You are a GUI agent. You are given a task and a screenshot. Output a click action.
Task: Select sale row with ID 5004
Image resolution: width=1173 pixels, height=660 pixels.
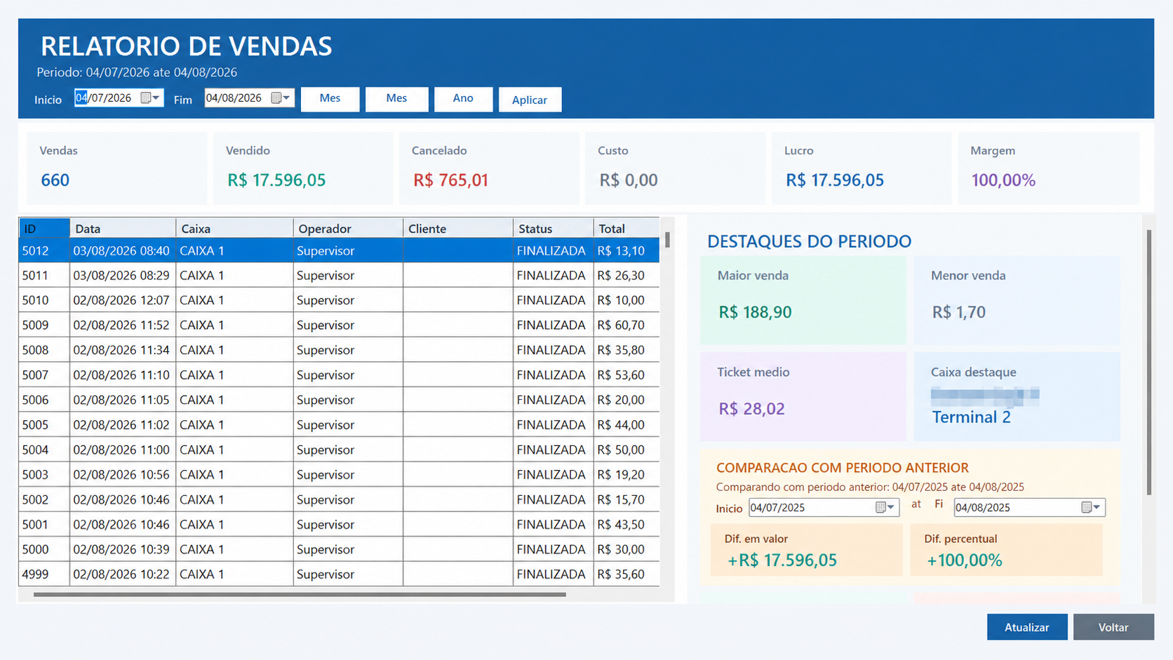point(339,450)
